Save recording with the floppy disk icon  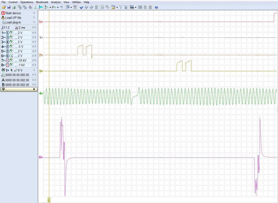click(x=9, y=7)
